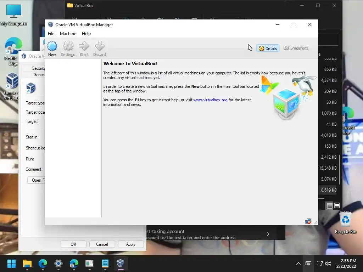Image resolution: width=363 pixels, height=272 pixels.
Task: Open the green-window app on the taskbar
Action: click(x=89, y=263)
